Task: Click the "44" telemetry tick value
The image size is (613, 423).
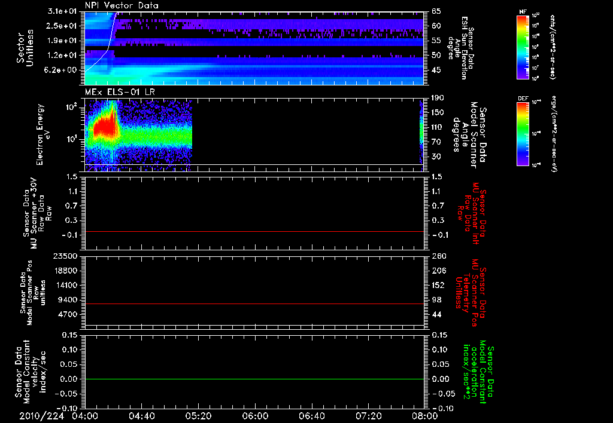Action: coord(436,314)
